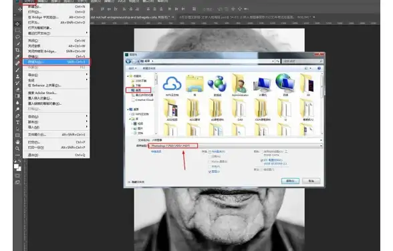Image resolution: width=393 pixels, height=251 pixels.
Task: Select the Quick Selection tool
Action: click(x=17, y=43)
